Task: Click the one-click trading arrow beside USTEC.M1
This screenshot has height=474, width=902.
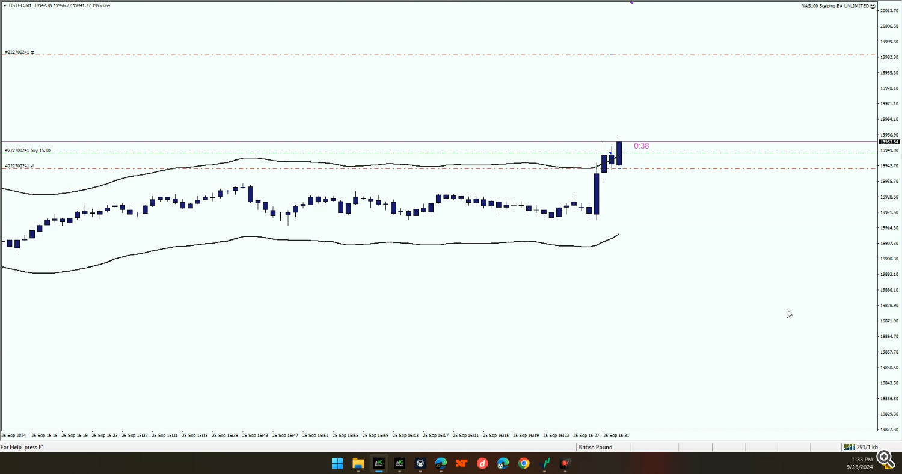Action: click(x=5, y=5)
